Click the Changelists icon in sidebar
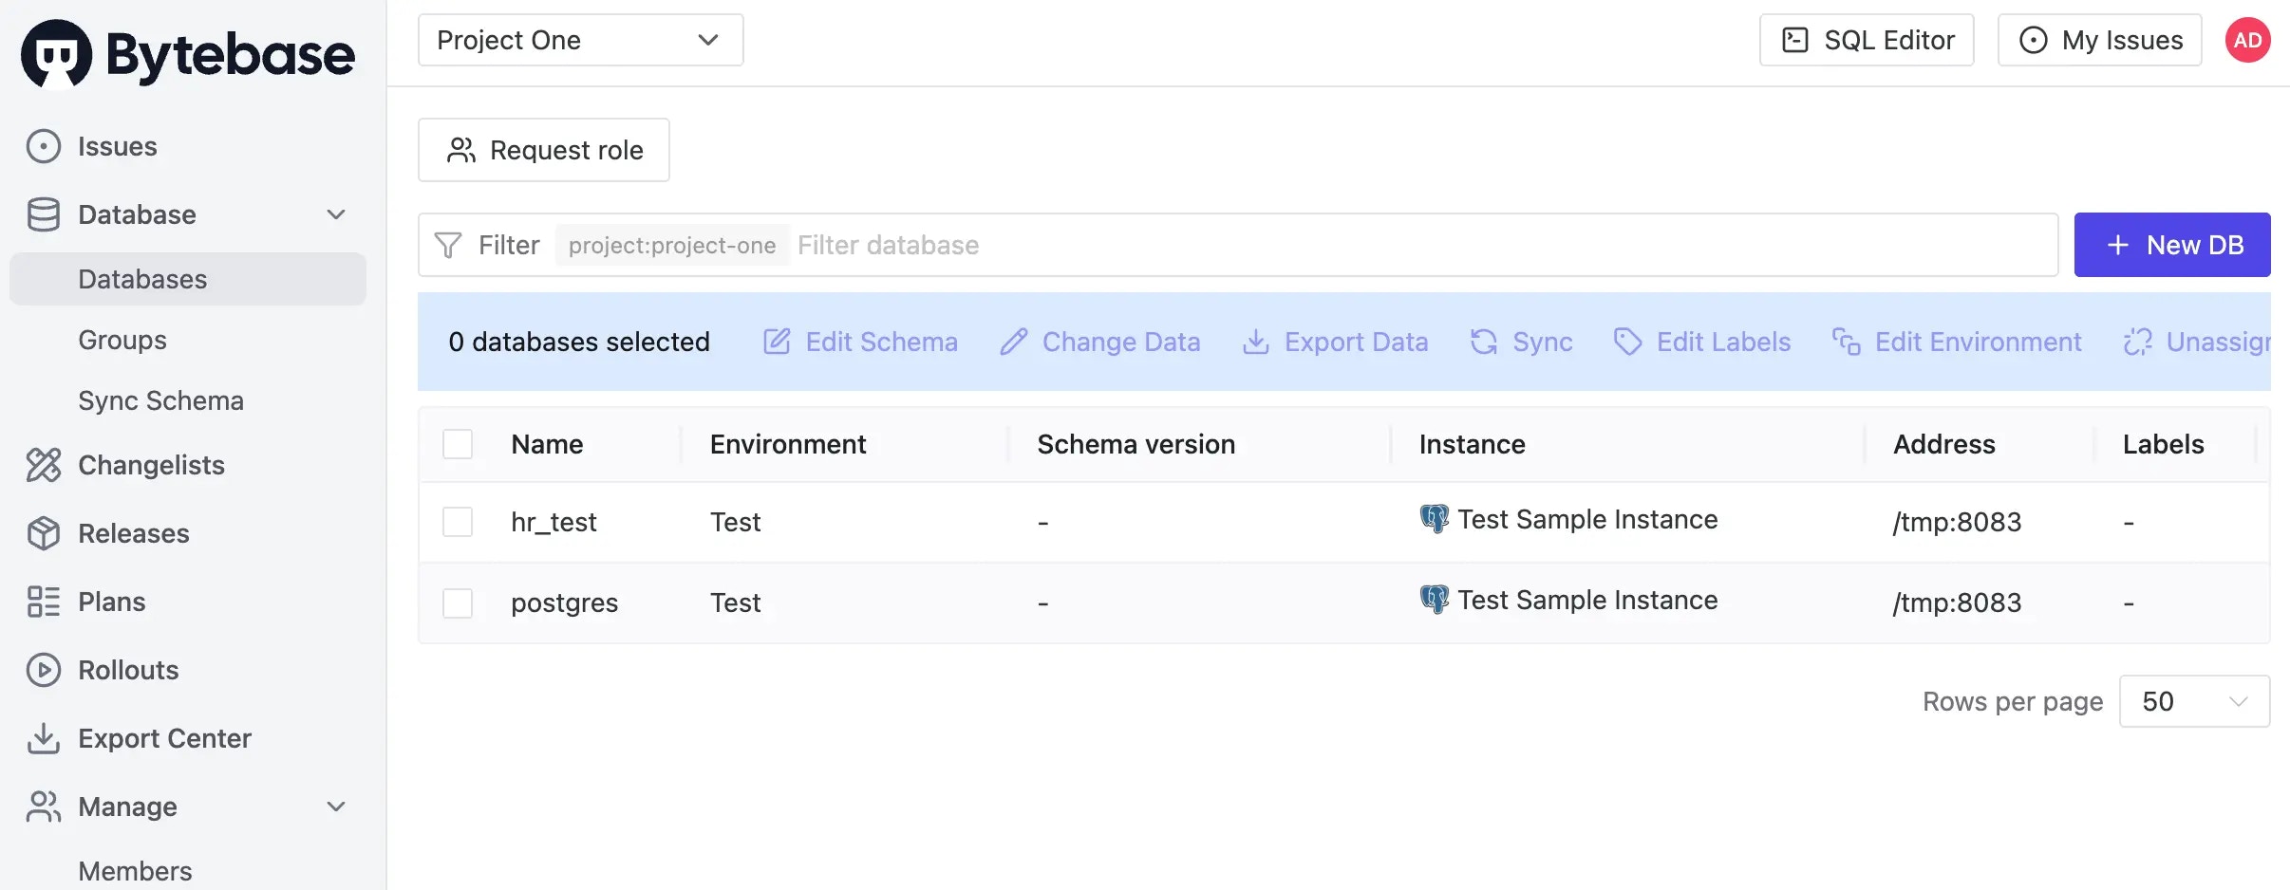 tap(44, 465)
